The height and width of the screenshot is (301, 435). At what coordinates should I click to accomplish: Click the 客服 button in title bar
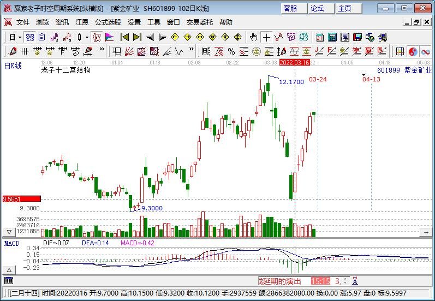coord(294,9)
